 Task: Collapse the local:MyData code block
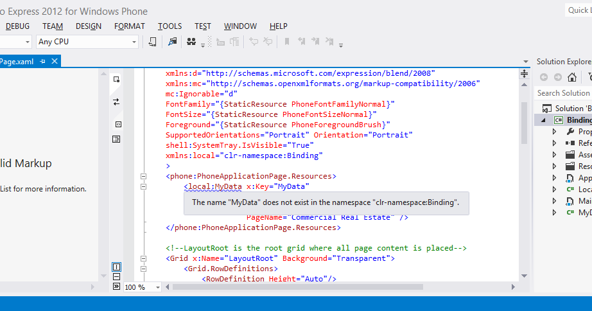(143, 187)
